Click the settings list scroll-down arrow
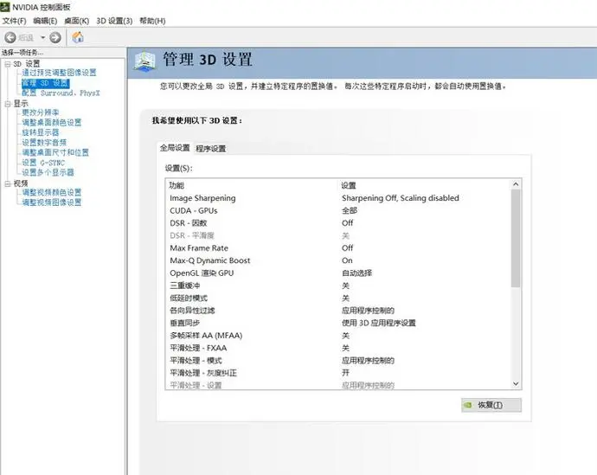The height and width of the screenshot is (475, 597). [517, 382]
